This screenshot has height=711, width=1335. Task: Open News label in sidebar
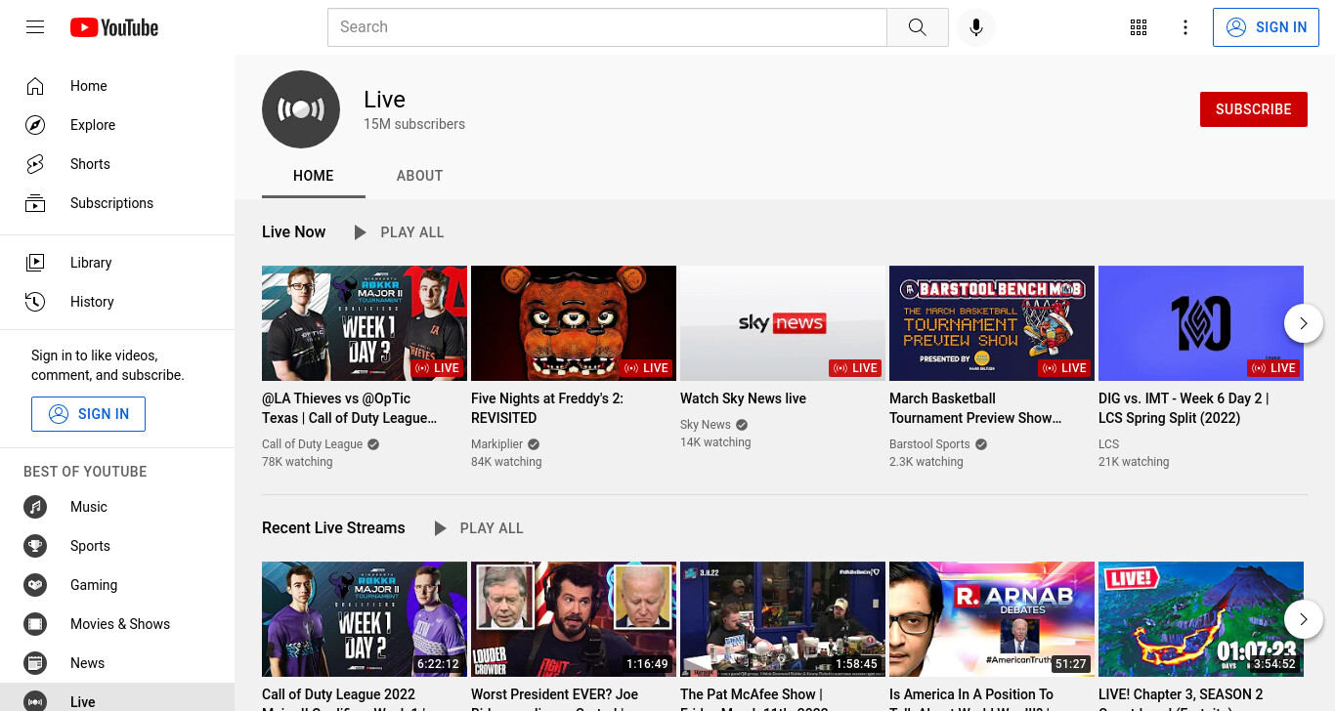(x=87, y=663)
